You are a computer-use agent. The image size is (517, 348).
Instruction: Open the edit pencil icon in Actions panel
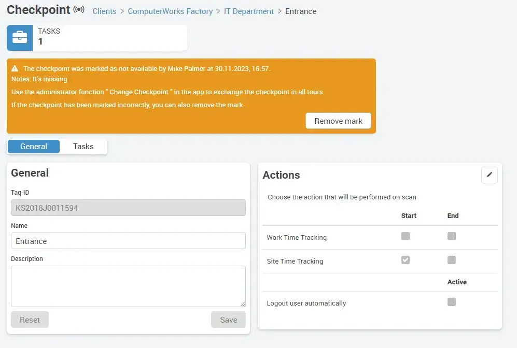[x=489, y=175]
